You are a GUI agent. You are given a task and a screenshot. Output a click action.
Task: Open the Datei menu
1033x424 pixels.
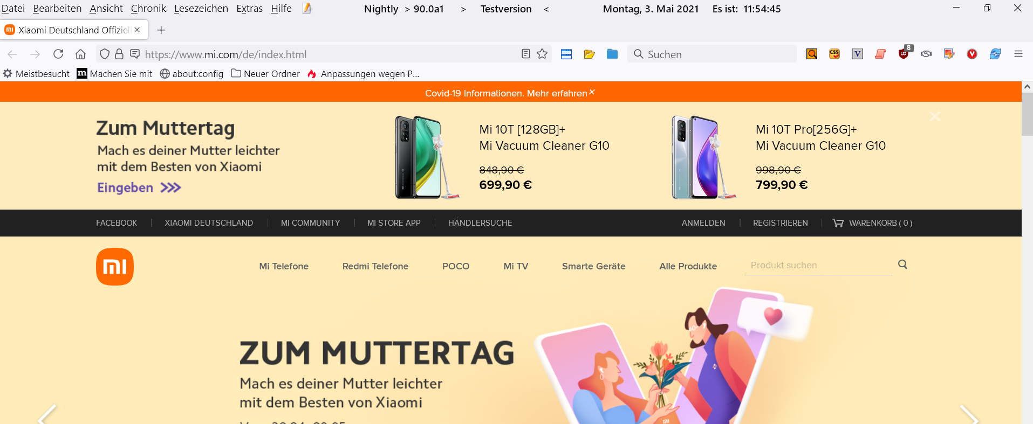(x=13, y=9)
